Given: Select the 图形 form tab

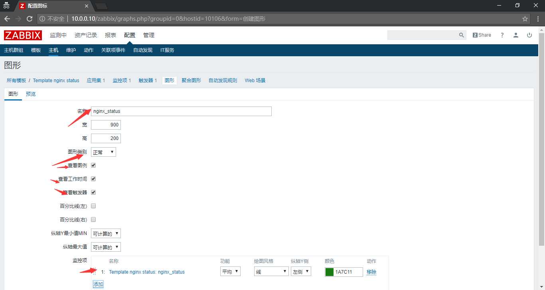Looking at the screenshot, I should click(13, 94).
